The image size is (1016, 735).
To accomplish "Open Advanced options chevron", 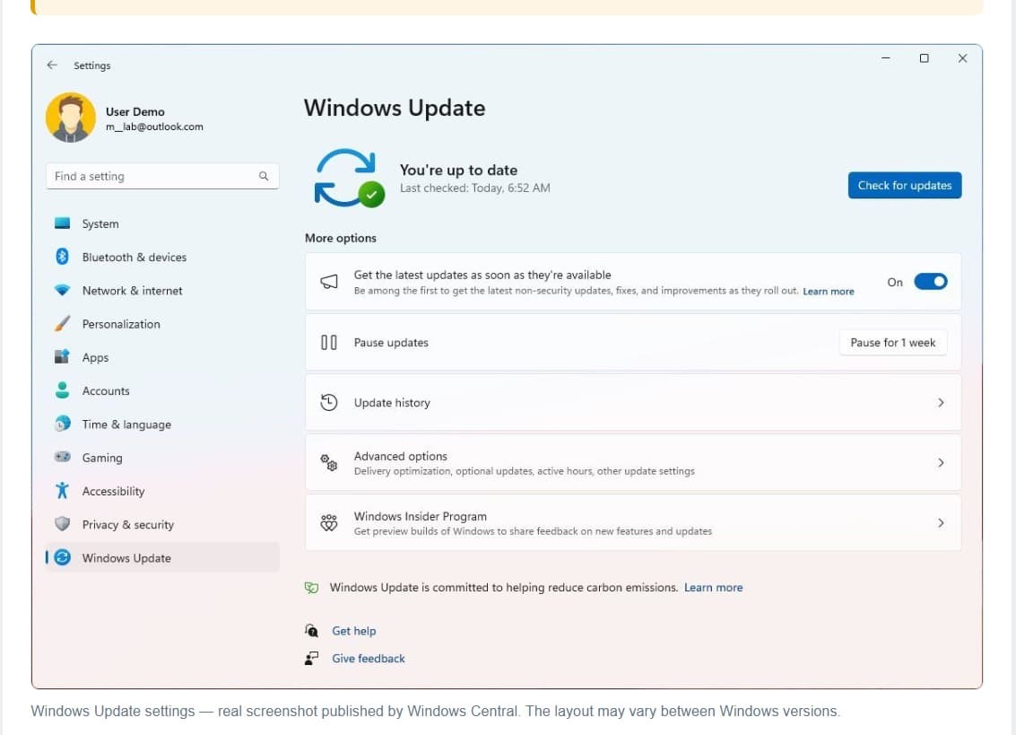I will tap(941, 462).
